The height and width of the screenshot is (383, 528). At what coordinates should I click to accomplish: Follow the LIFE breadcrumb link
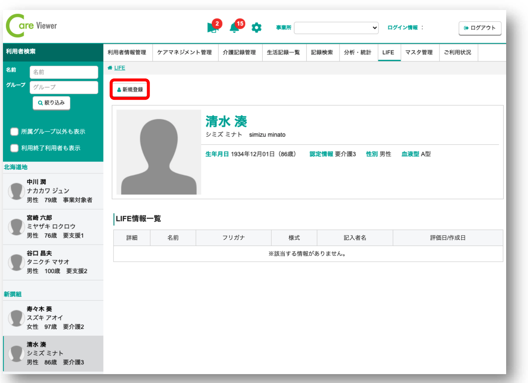point(120,68)
